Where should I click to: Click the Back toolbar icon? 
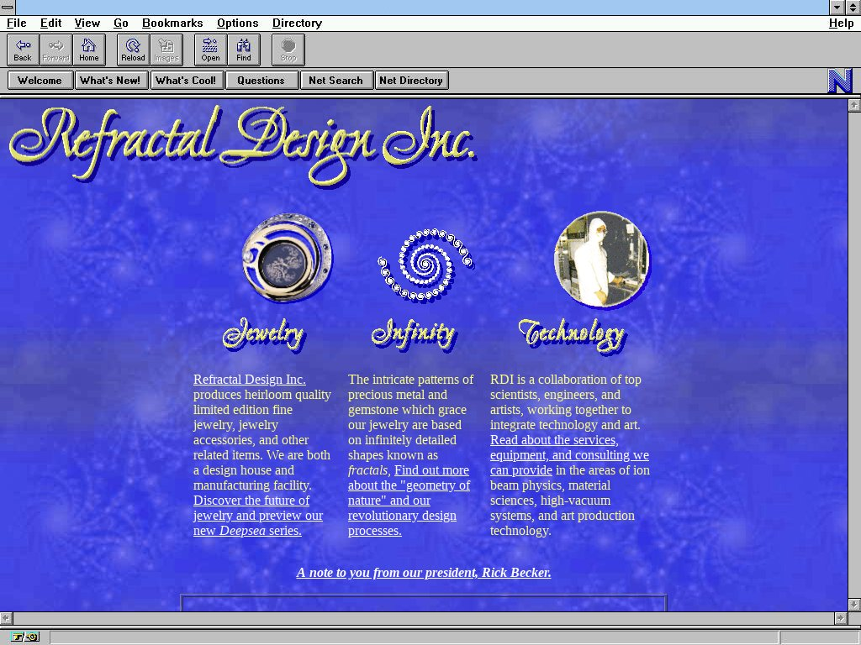point(23,50)
